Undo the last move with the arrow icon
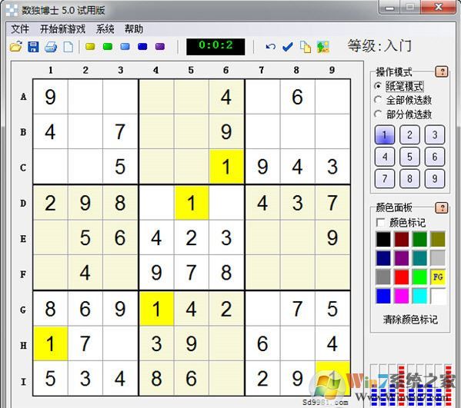This screenshot has height=408, width=461. 270,46
